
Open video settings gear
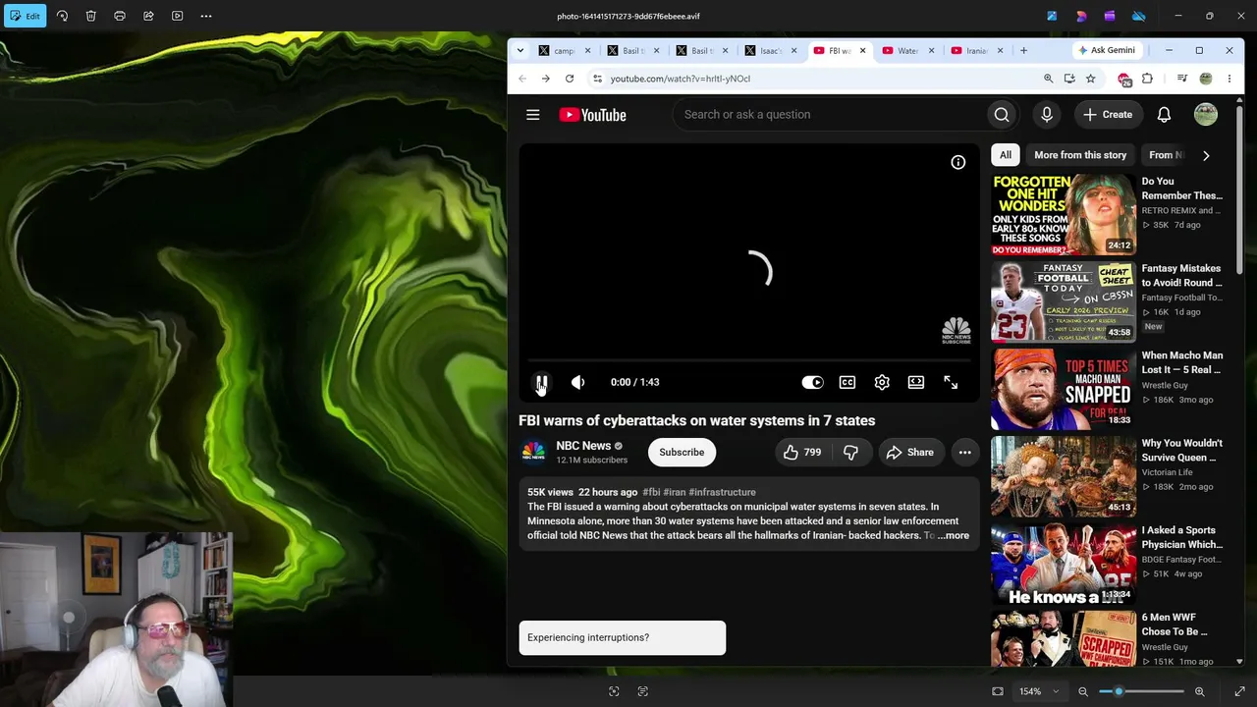(882, 382)
